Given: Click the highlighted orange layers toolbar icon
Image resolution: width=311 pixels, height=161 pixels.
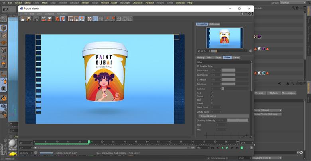Looking at the screenshot, I should pos(63,19).
